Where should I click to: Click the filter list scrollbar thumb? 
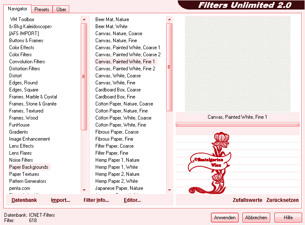(x=169, y=67)
